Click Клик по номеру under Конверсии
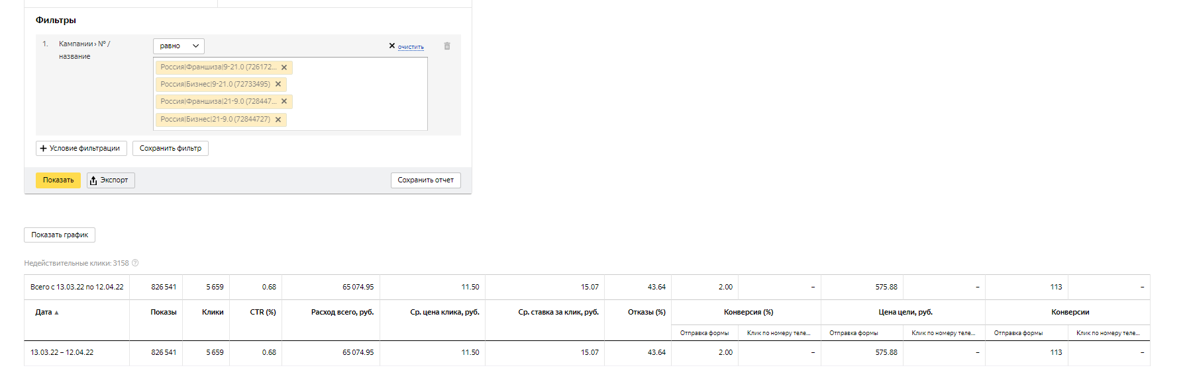This screenshot has width=1189, height=380. point(1108,333)
